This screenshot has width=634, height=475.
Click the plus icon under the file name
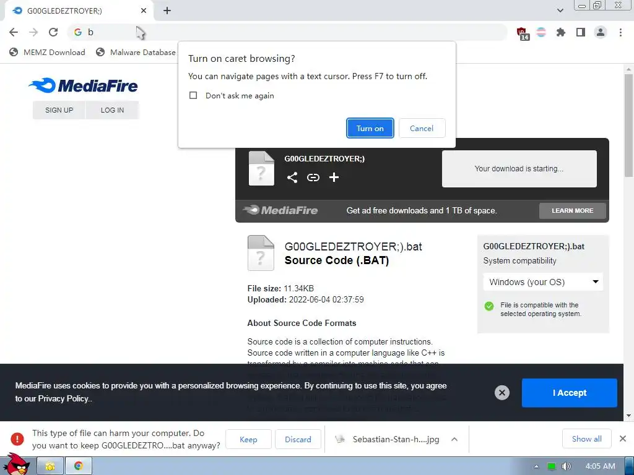pos(334,178)
